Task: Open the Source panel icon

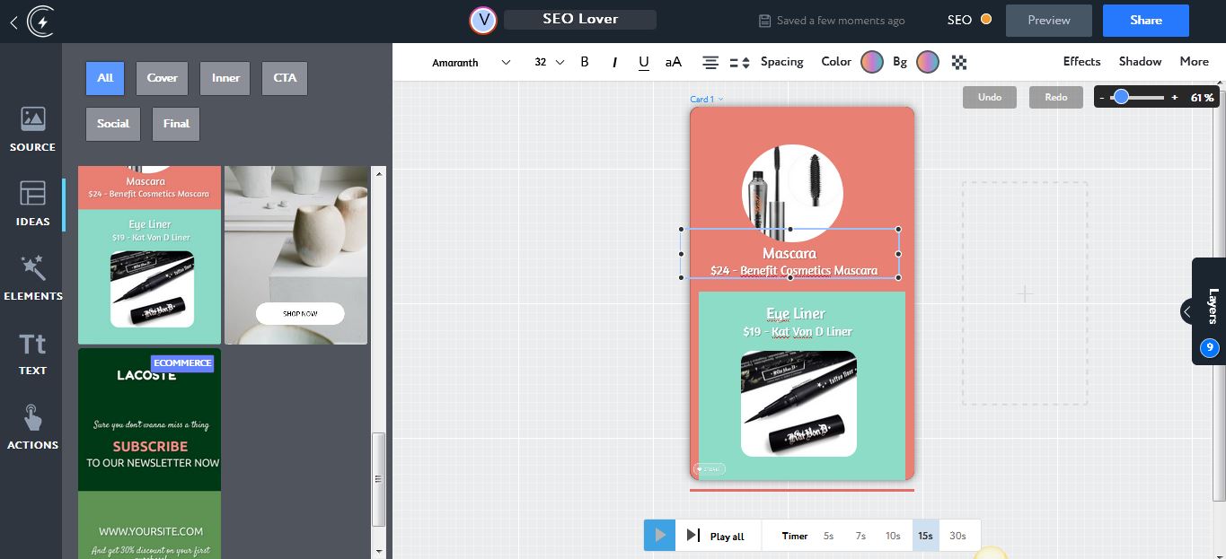Action: 32,128
